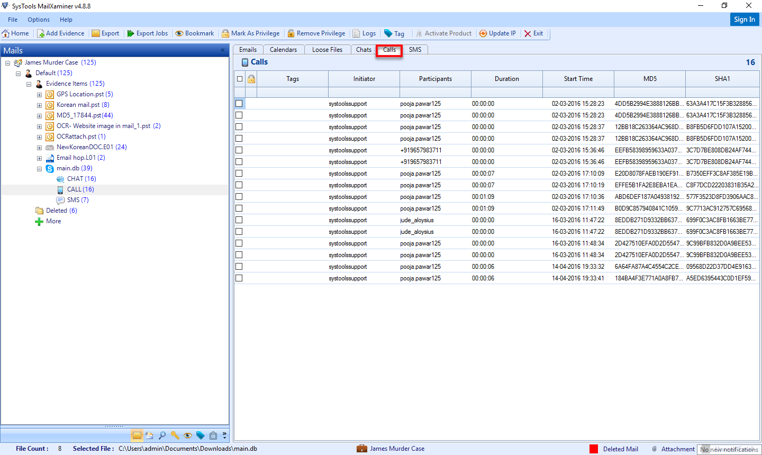Open the Add Evidence tool

point(60,33)
